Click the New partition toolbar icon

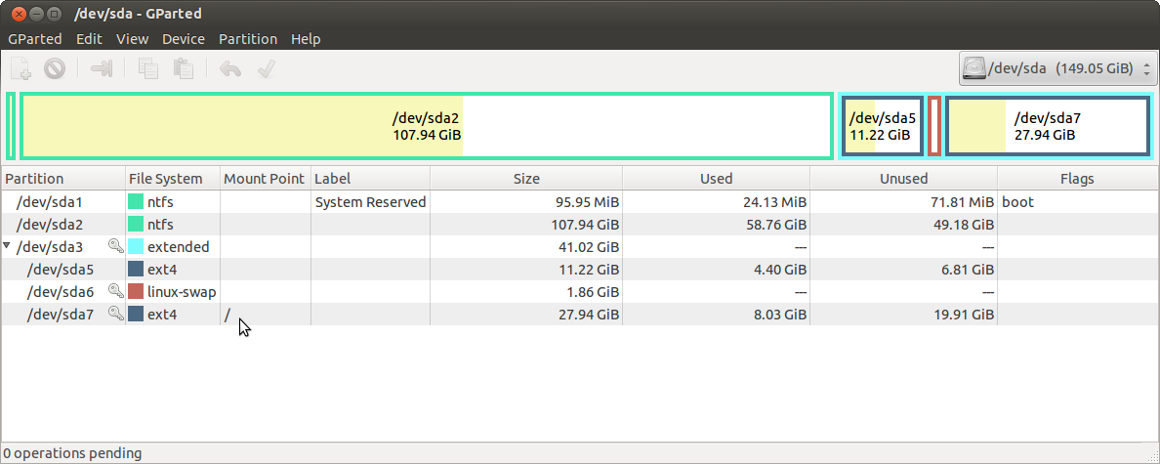(21, 68)
